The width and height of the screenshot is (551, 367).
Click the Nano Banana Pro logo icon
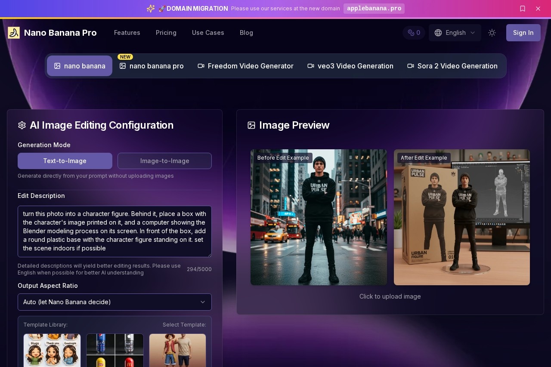14,33
